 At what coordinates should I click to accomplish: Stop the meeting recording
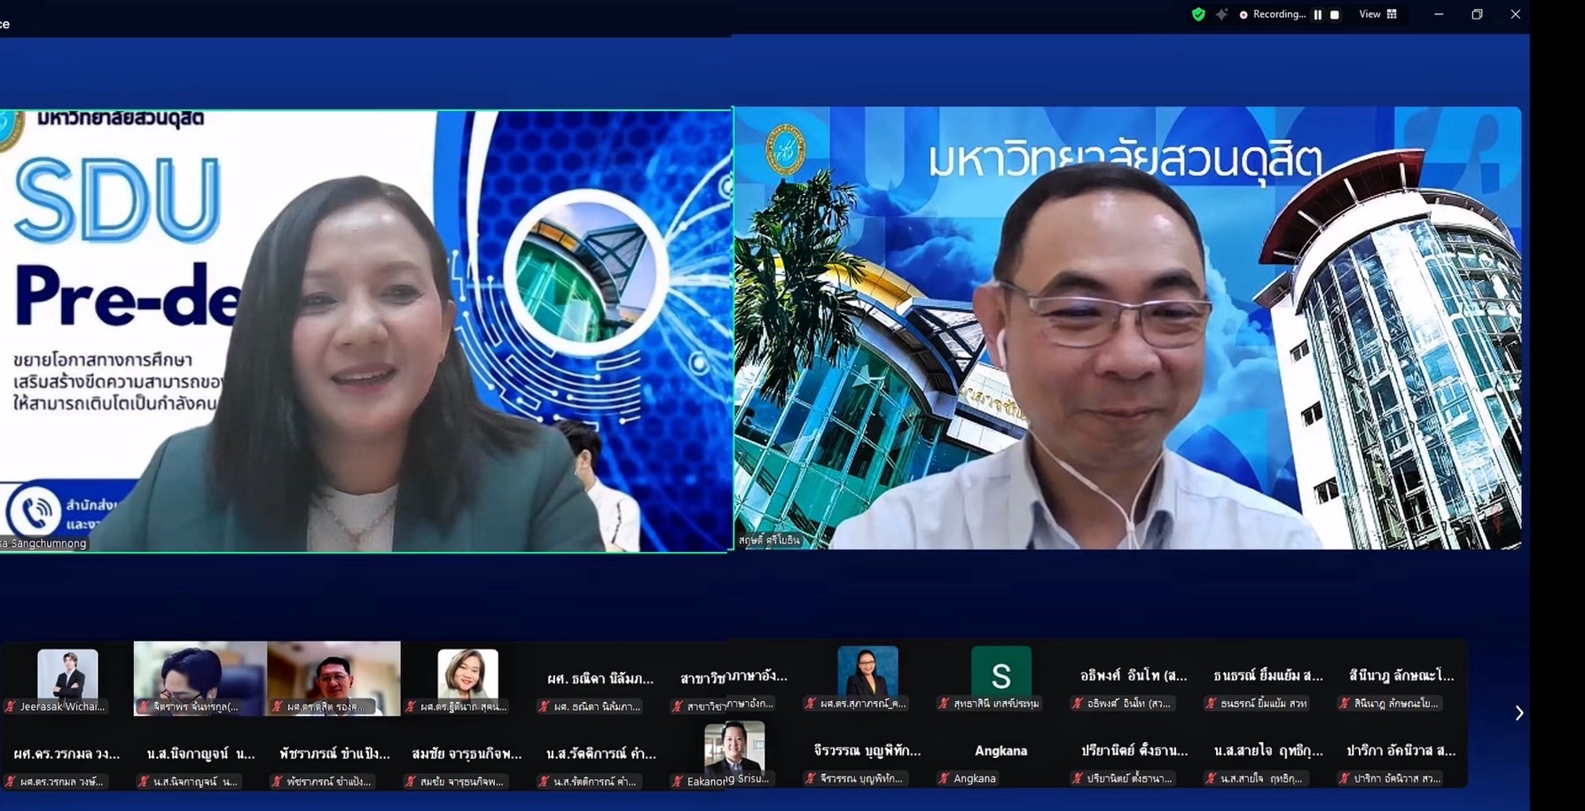(1334, 14)
